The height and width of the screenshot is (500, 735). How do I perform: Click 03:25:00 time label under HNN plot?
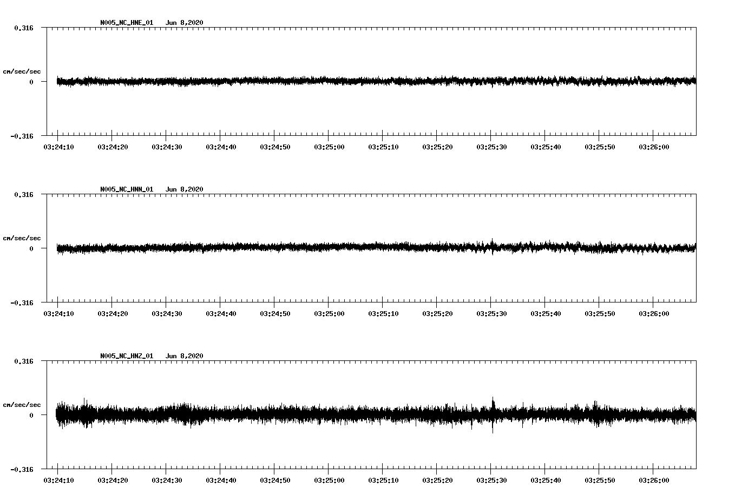[x=329, y=314]
